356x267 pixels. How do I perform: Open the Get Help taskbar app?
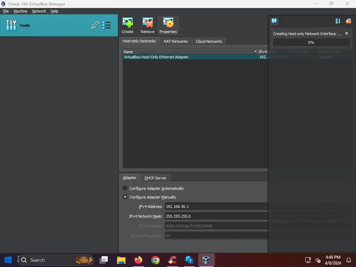tap(189, 260)
